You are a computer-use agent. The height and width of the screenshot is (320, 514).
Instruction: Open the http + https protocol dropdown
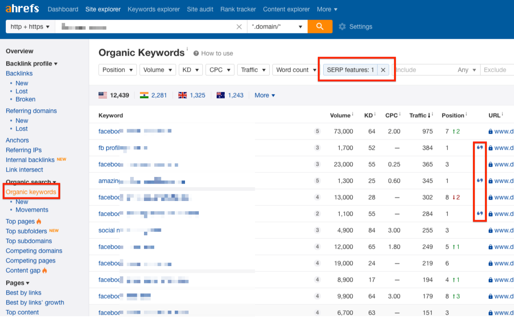tap(30, 27)
